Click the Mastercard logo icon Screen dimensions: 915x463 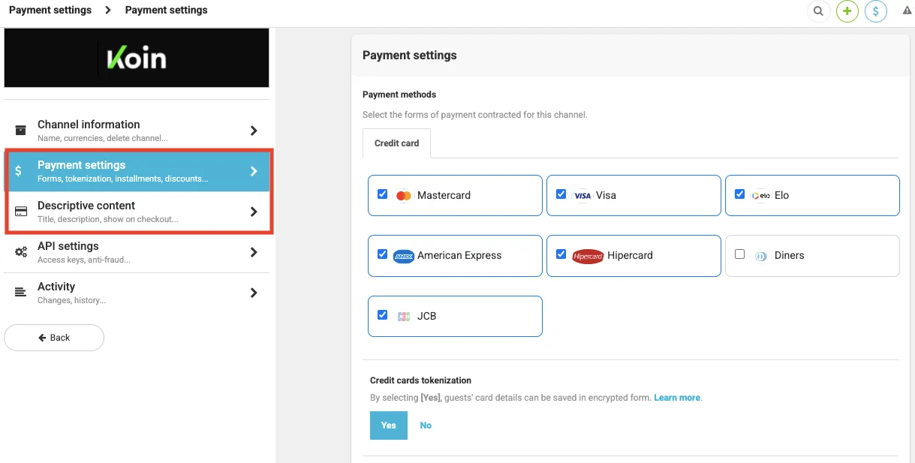(x=403, y=196)
